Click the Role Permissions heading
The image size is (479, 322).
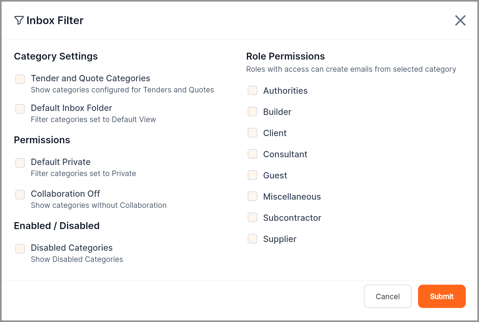coord(285,56)
